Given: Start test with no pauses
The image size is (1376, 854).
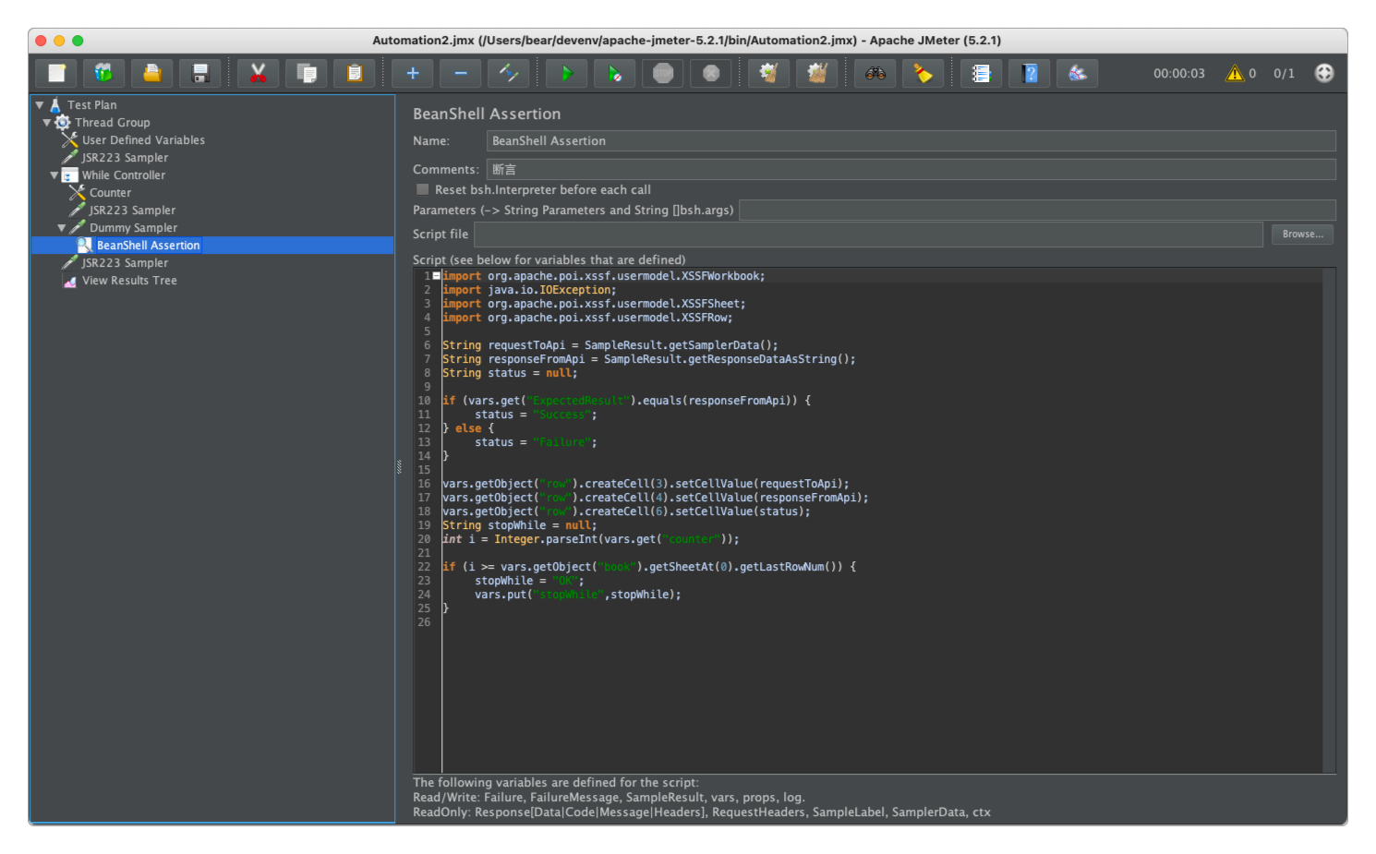Looking at the screenshot, I should tap(615, 73).
